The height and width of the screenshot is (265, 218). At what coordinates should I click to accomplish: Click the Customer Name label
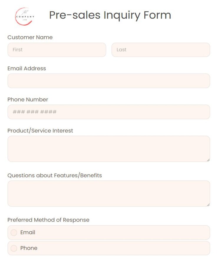(30, 37)
